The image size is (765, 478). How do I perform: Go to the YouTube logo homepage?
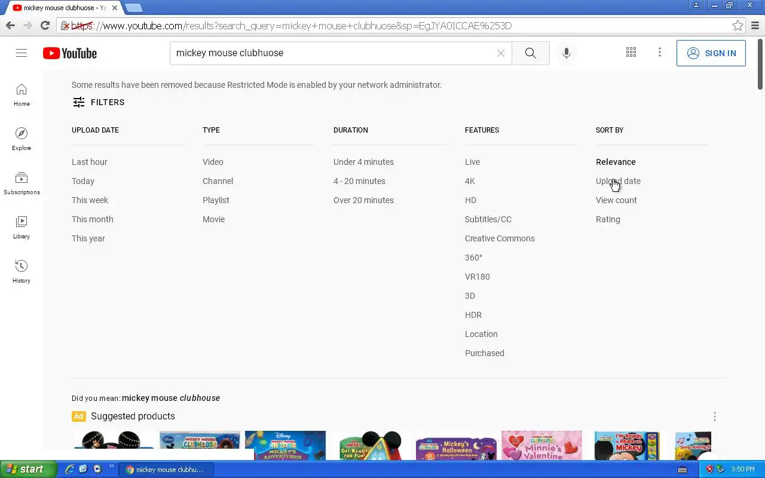click(70, 53)
